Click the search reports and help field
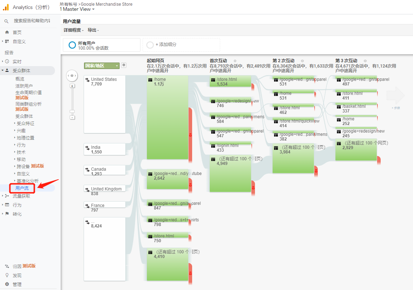413x290 pixels. (x=32, y=21)
